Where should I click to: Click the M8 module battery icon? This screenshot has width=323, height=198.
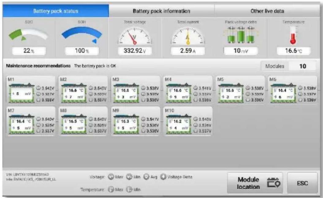point(74,124)
